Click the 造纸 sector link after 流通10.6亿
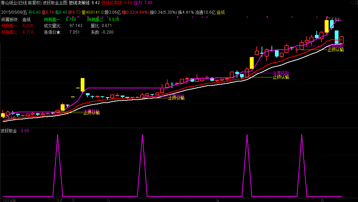The height and width of the screenshot is (202, 358). tap(221, 12)
